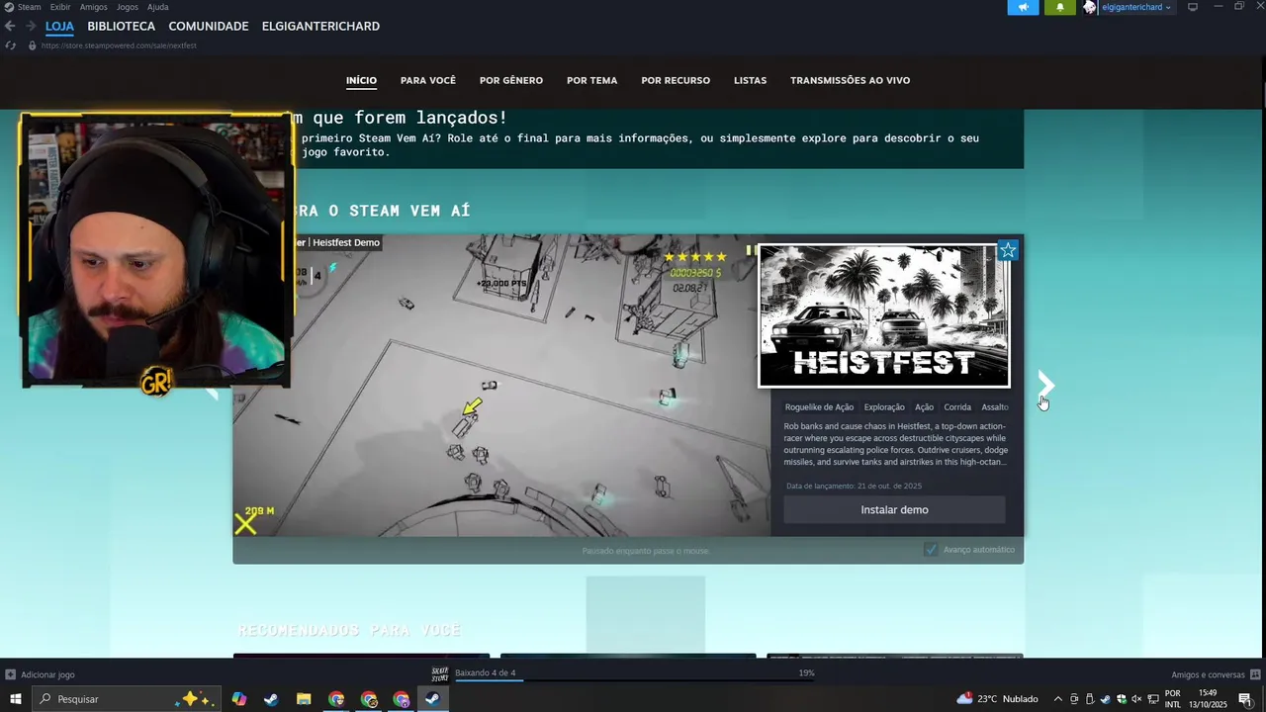Select TRANSMISSÕES AO VIVO tab
1266x712 pixels.
(x=850, y=80)
